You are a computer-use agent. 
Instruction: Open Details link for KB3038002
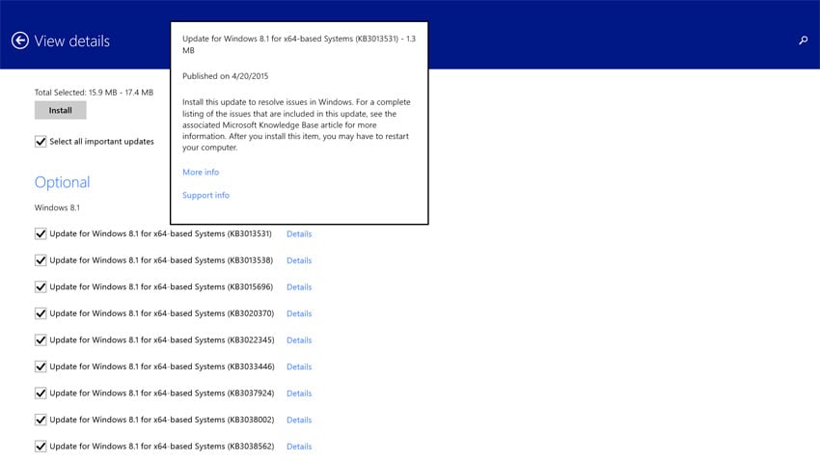coord(299,420)
